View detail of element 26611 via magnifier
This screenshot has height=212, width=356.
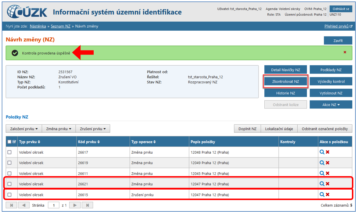[322, 173]
